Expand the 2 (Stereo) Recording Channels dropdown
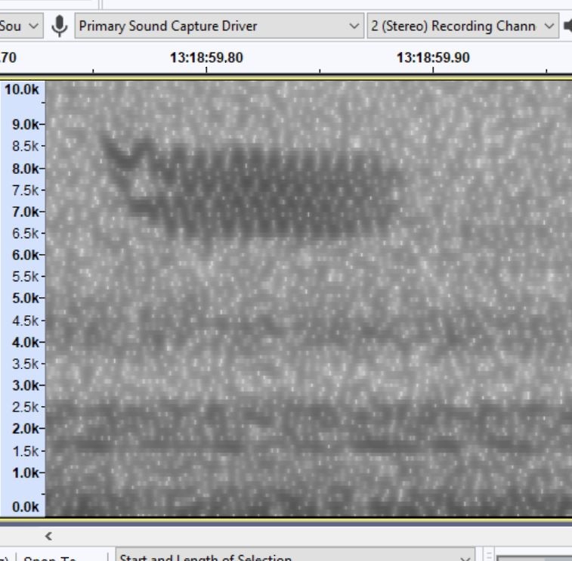The width and height of the screenshot is (572, 561). [x=462, y=26]
